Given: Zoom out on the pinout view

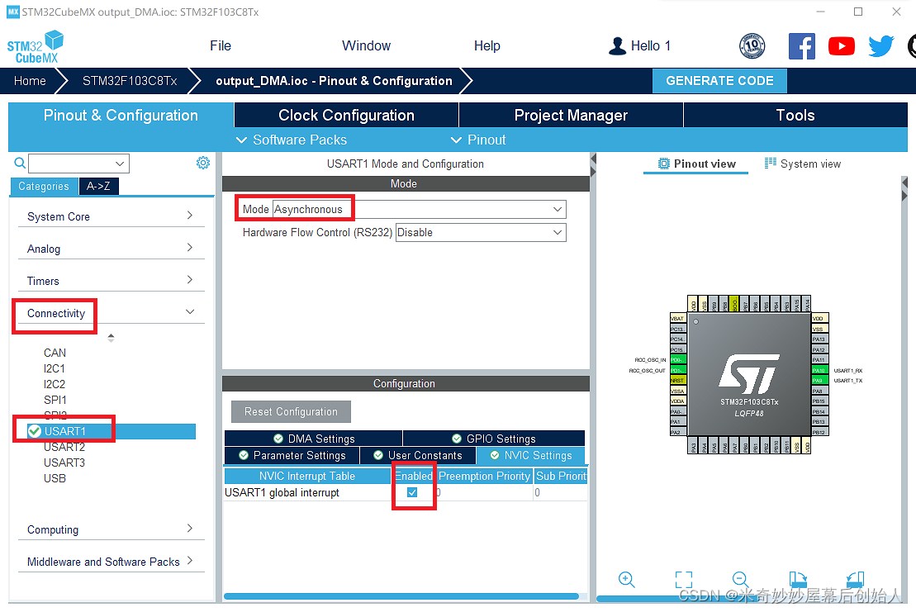Looking at the screenshot, I should click(x=740, y=579).
